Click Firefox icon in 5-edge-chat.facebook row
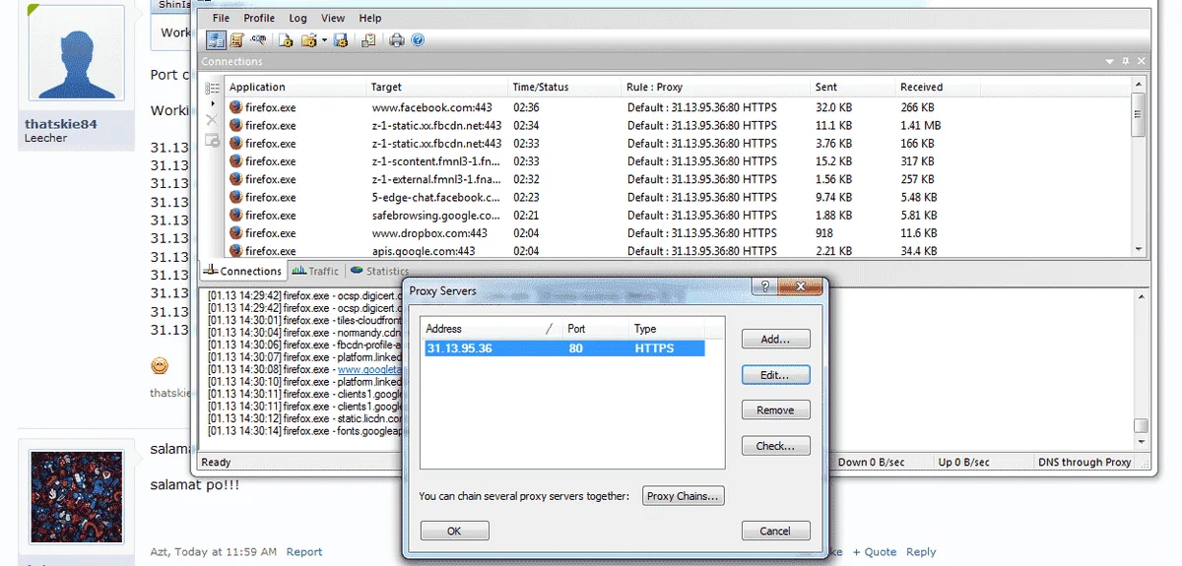Screen dimensions: 1182x566 tap(236, 197)
